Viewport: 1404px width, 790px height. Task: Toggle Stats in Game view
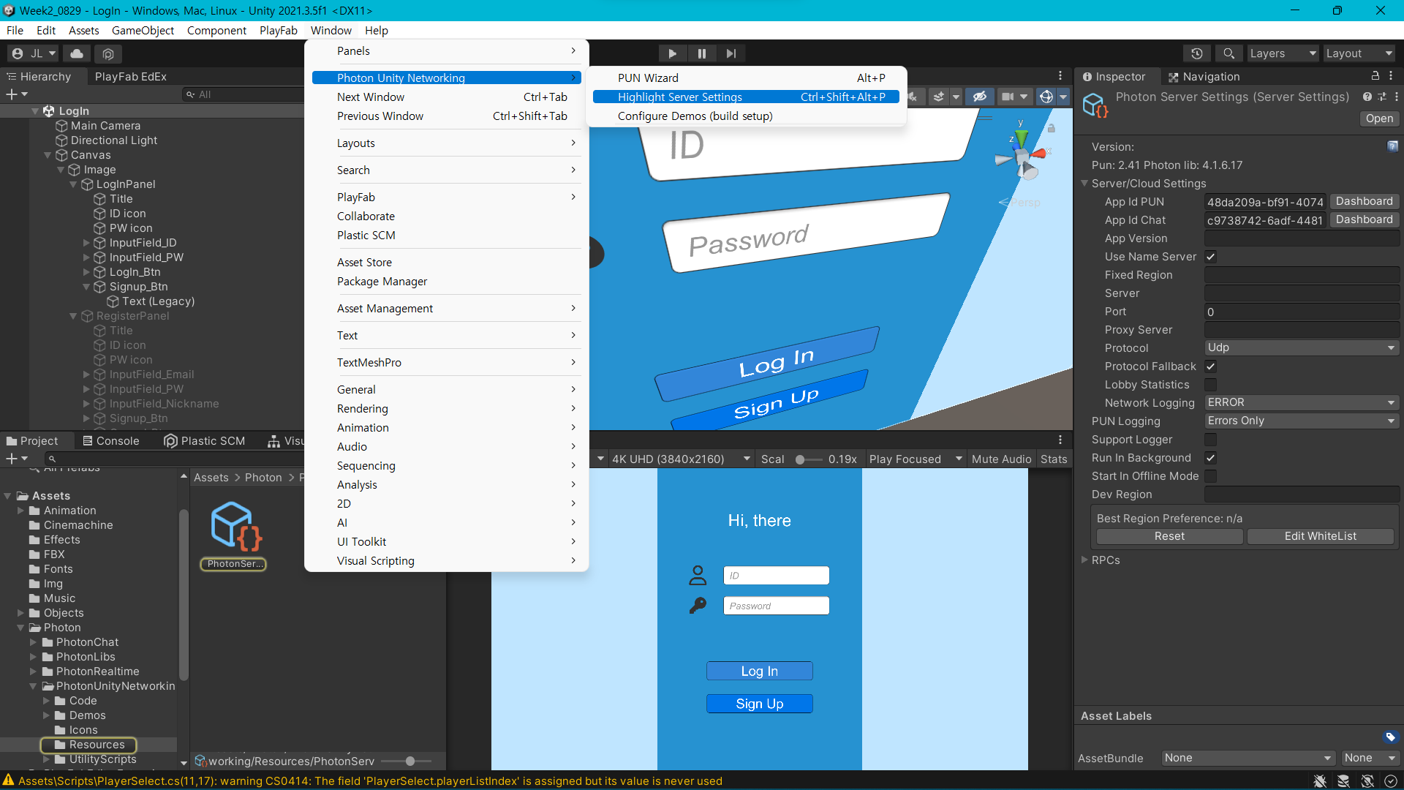coord(1054,459)
